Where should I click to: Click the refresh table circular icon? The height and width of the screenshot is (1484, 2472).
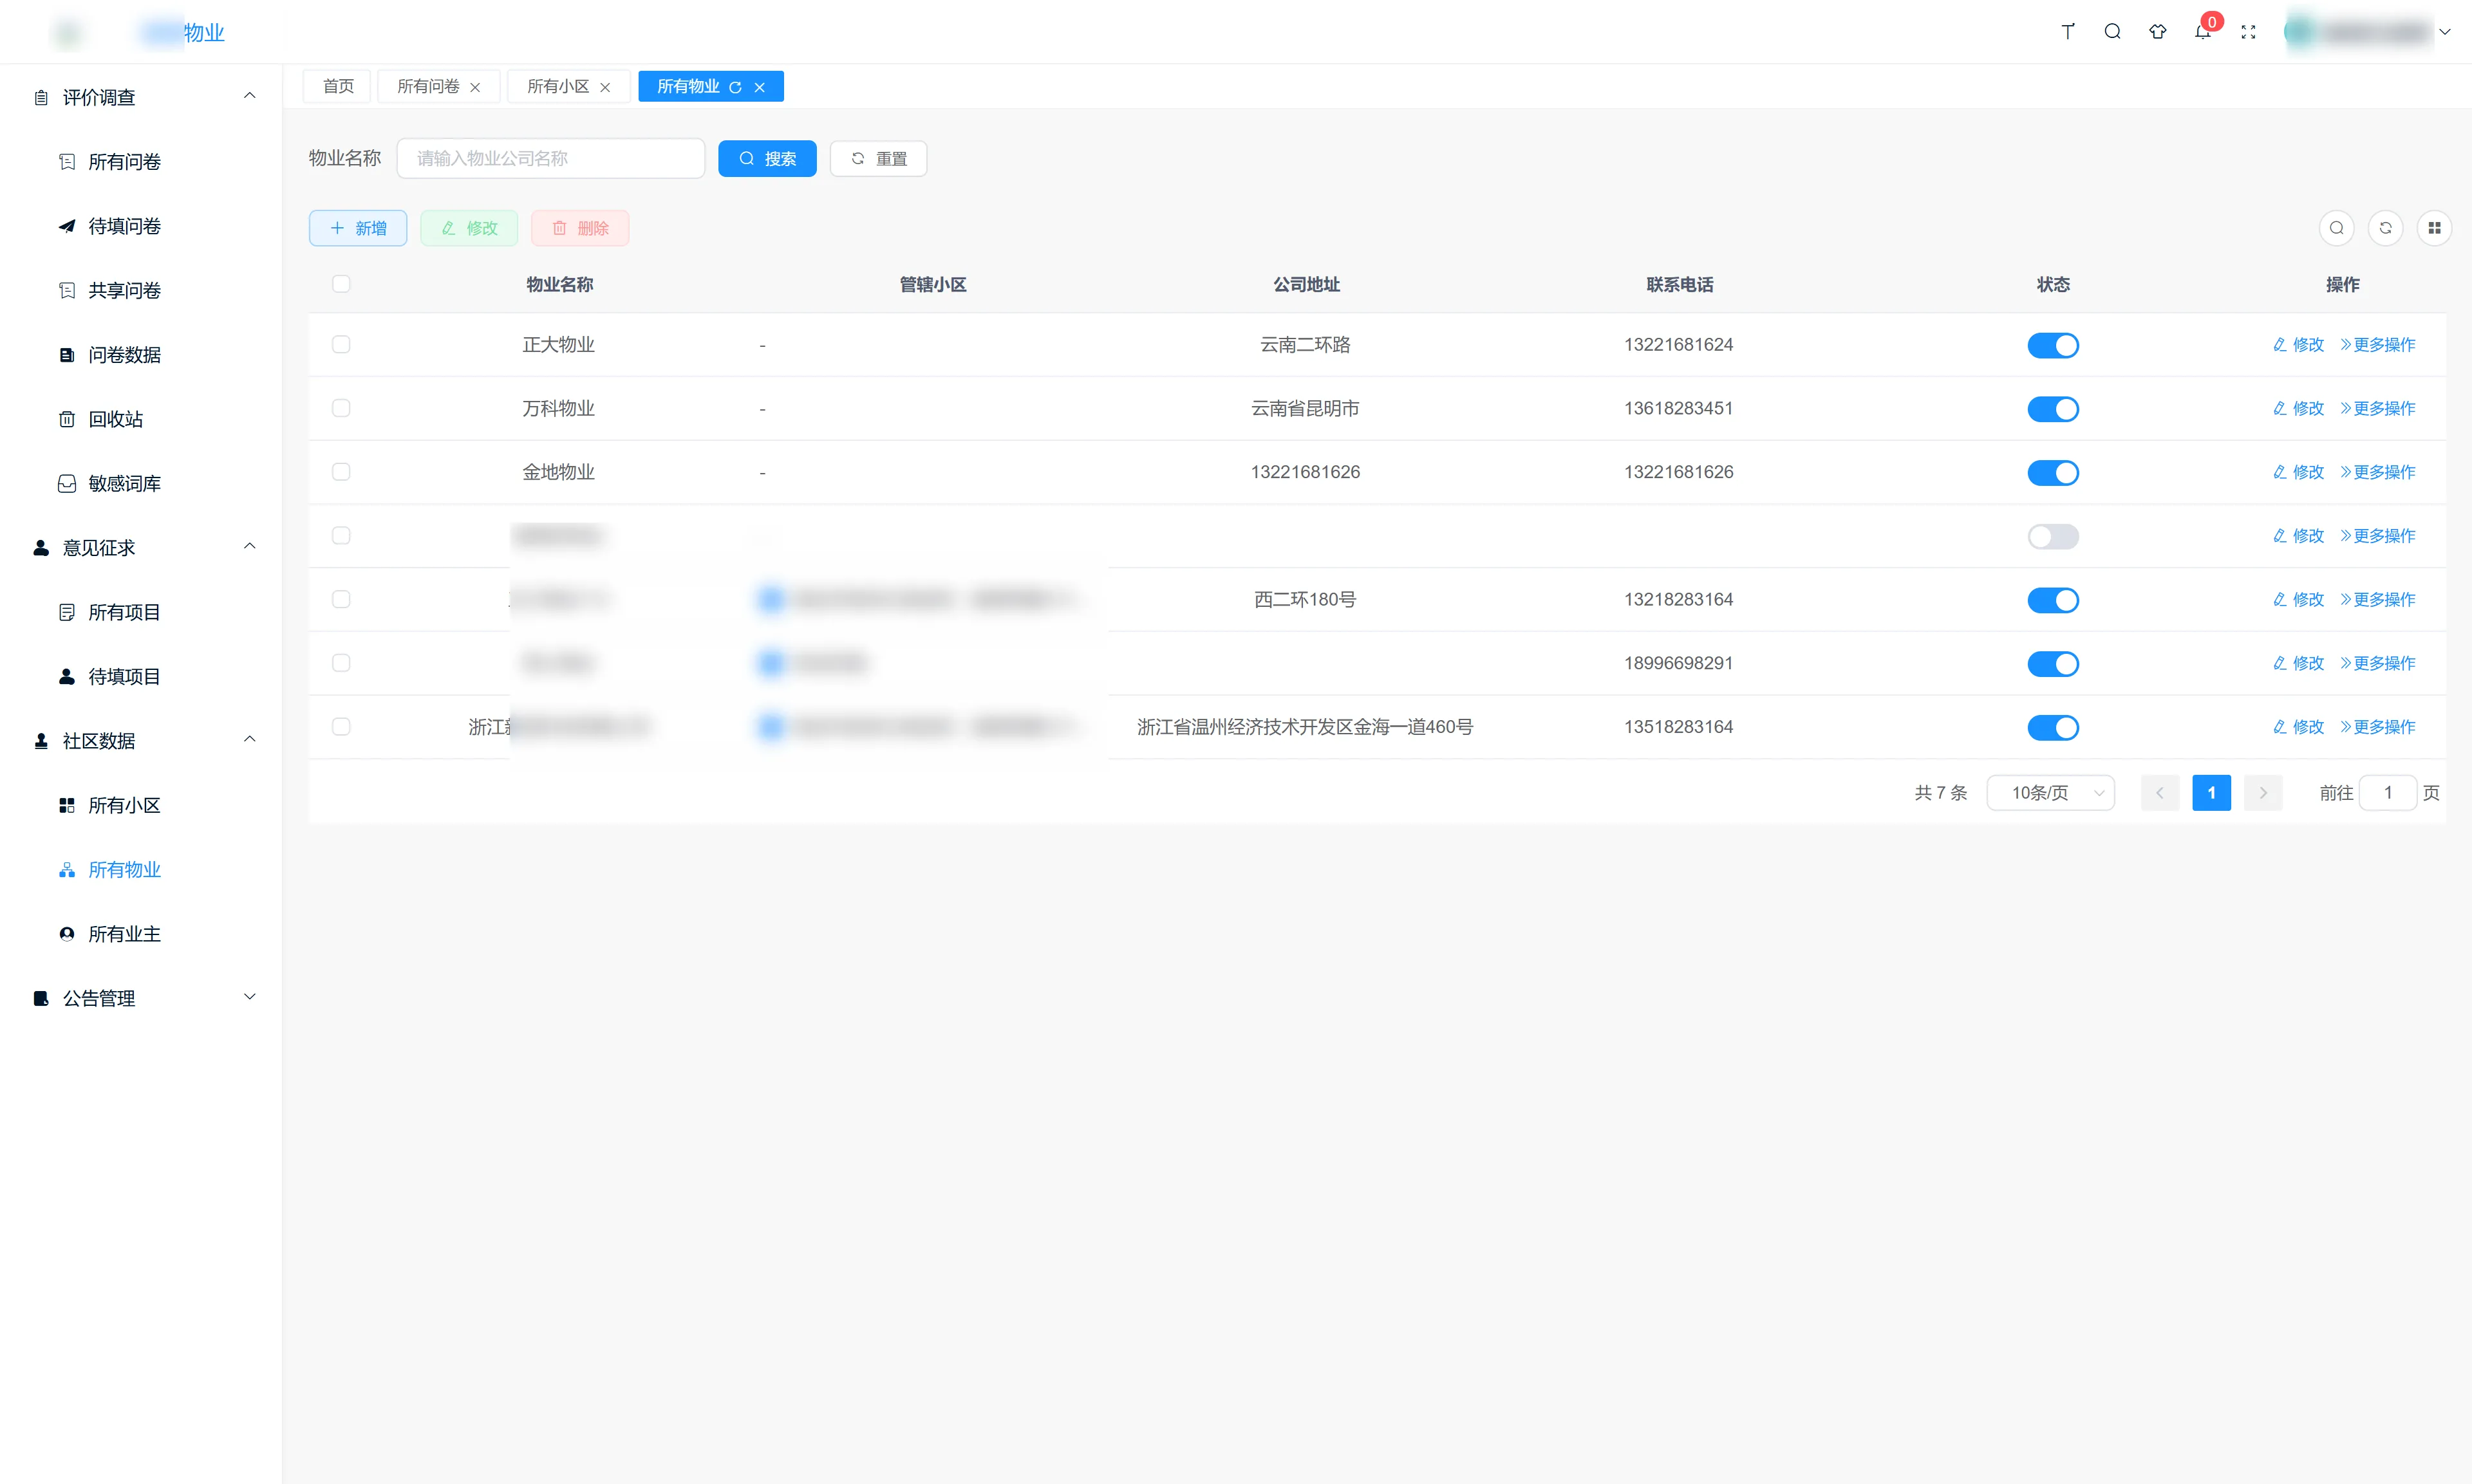tap(2385, 228)
